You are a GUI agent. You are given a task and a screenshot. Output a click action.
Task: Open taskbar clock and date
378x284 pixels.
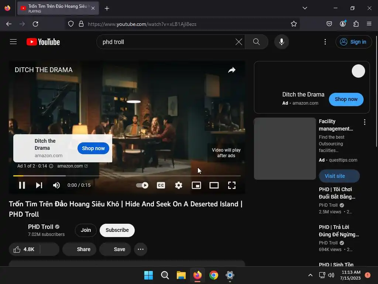[x=351, y=275]
